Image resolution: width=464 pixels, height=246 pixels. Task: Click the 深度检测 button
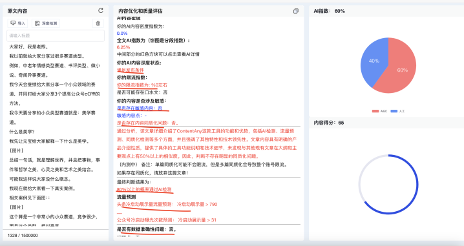(x=46, y=23)
